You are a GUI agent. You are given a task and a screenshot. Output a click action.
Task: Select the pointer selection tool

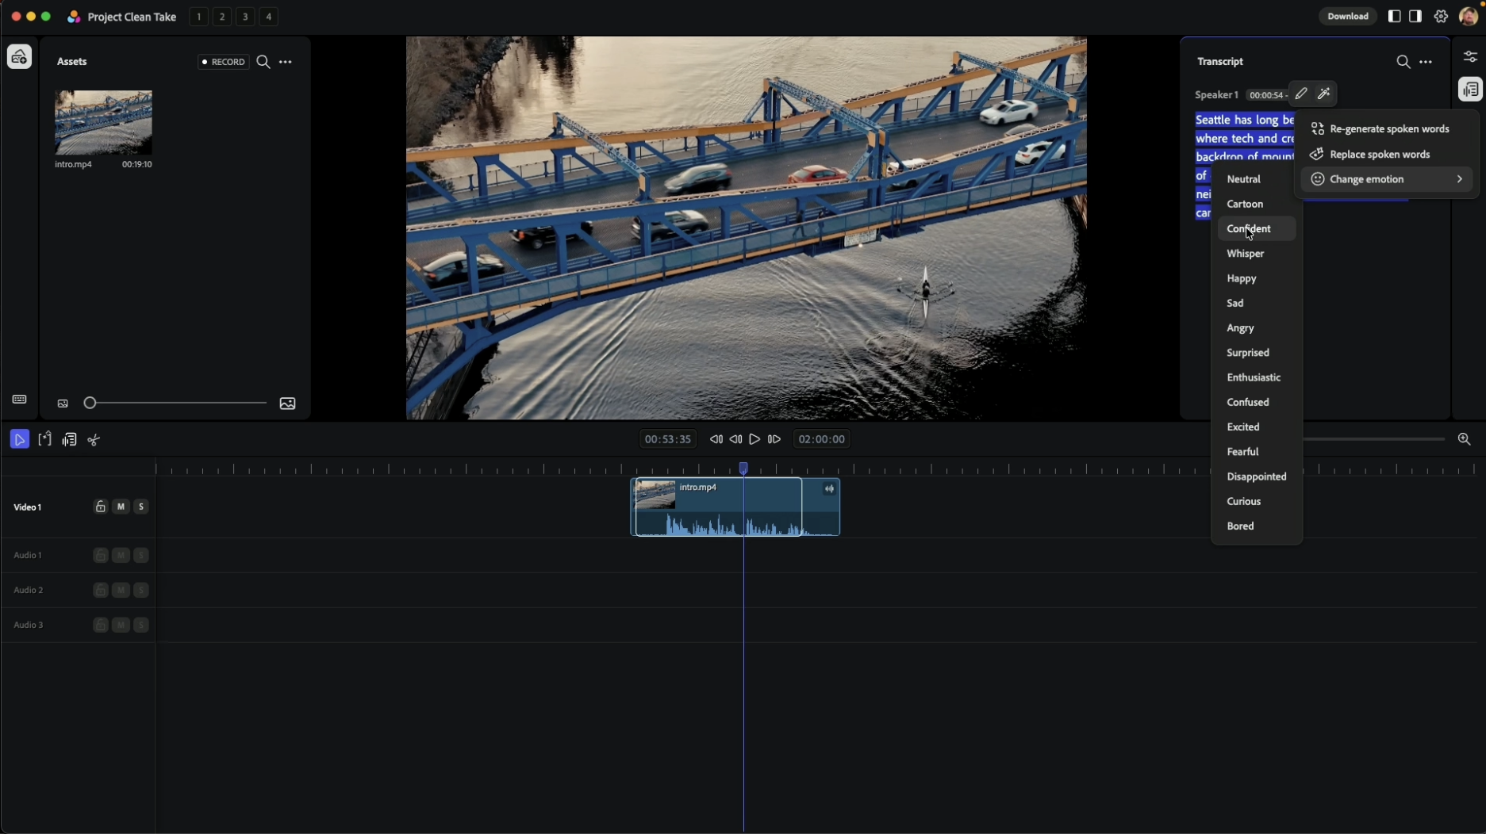point(19,439)
